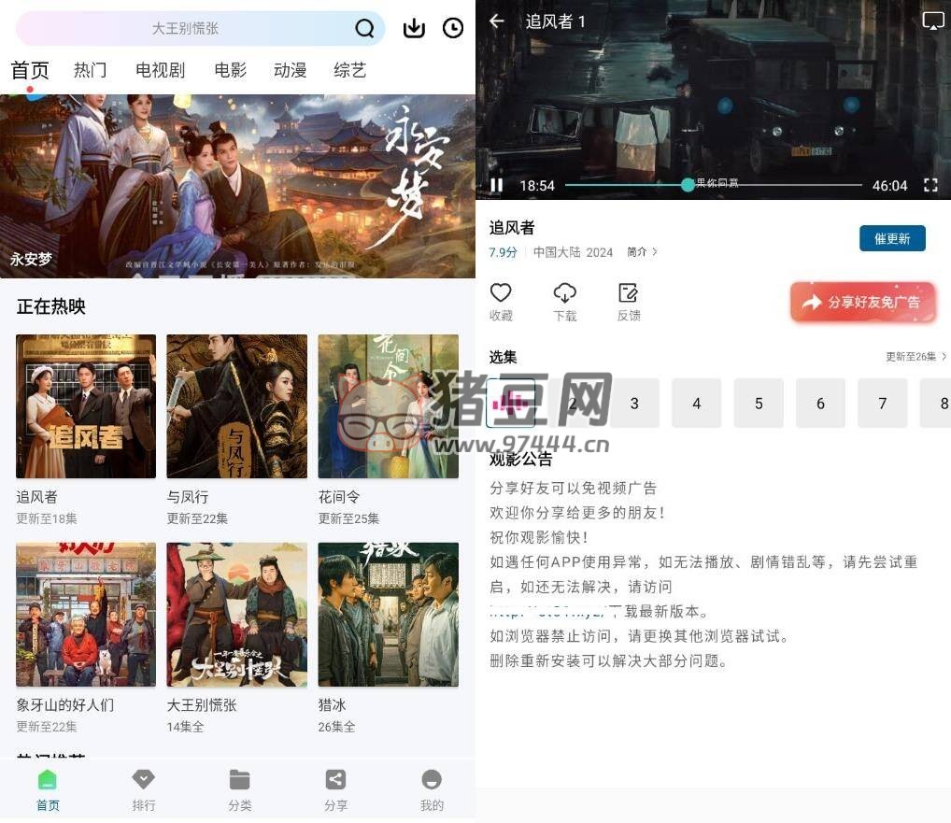Expand episode list via 更新至26集
Image resolution: width=951 pixels, height=823 pixels.
click(916, 357)
